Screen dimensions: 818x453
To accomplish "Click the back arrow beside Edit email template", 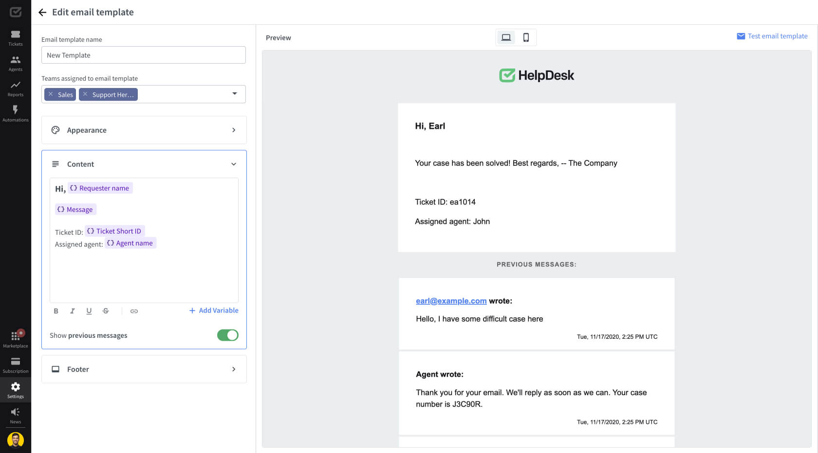I will click(x=42, y=13).
